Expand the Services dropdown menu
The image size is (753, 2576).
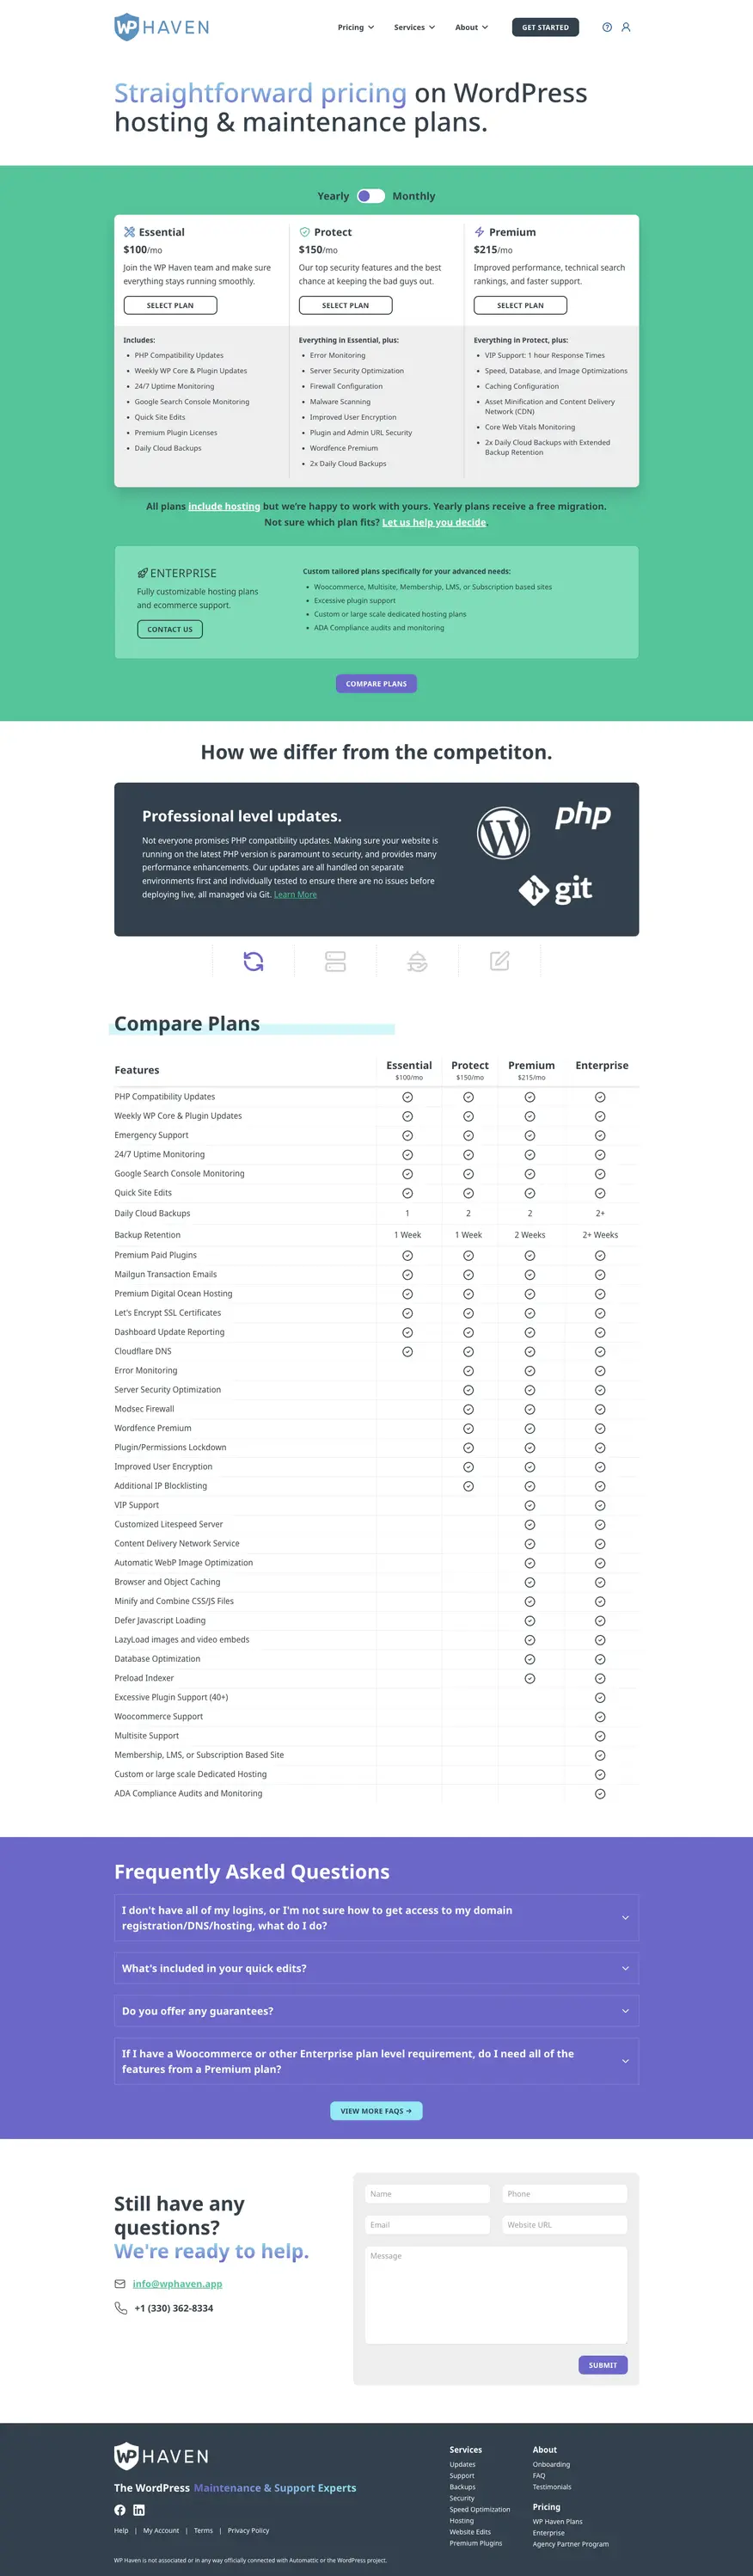(414, 28)
